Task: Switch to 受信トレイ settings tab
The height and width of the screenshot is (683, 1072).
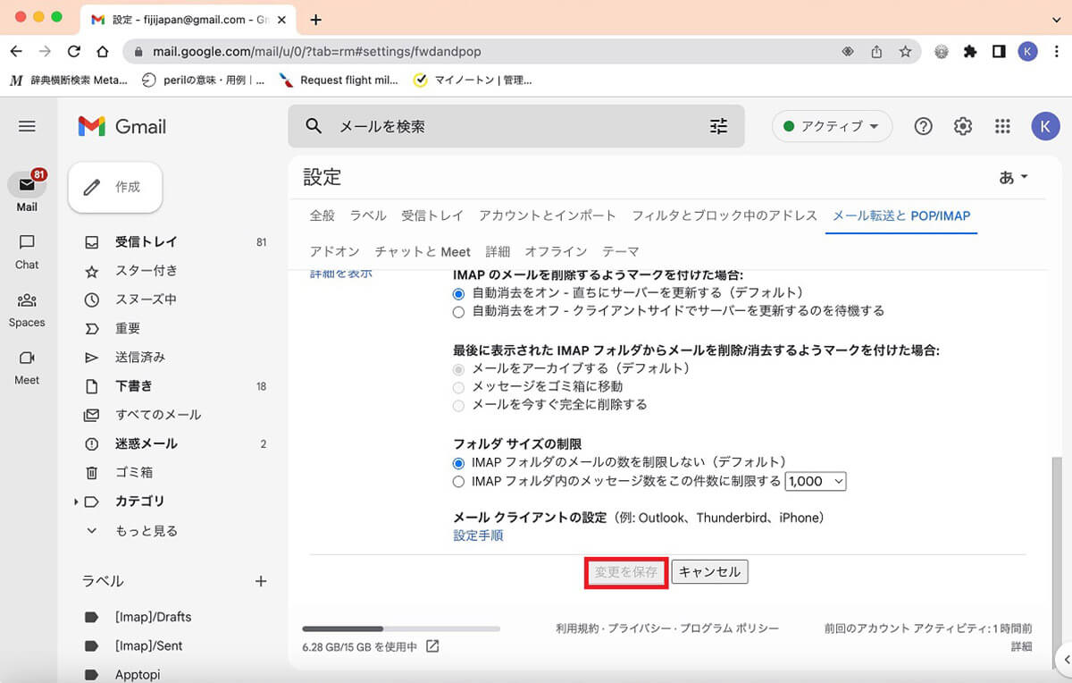Action: click(x=432, y=215)
